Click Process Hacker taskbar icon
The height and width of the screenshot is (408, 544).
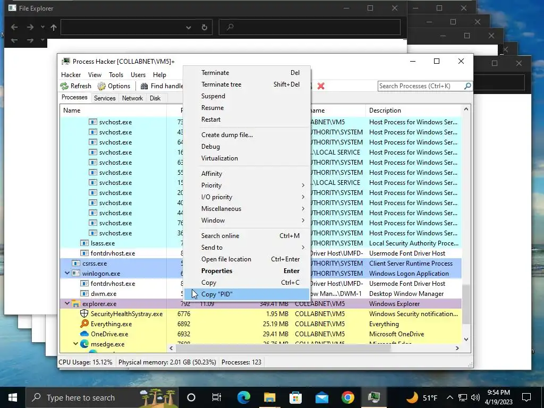(373, 397)
